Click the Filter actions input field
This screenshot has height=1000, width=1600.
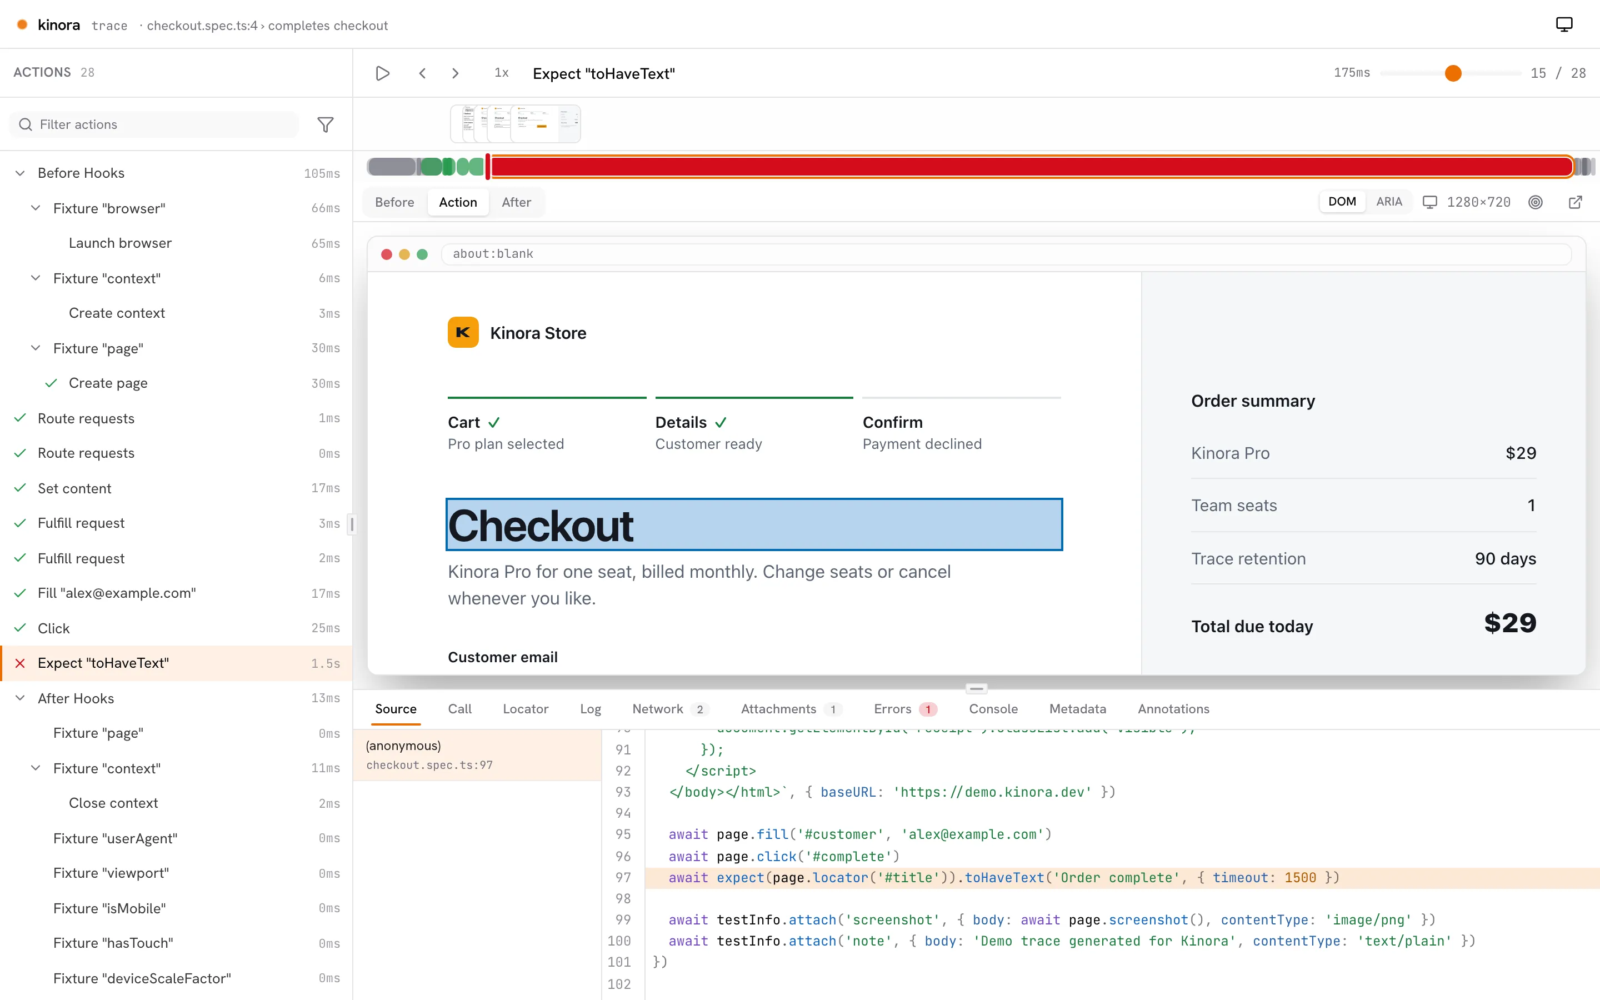click(x=154, y=124)
